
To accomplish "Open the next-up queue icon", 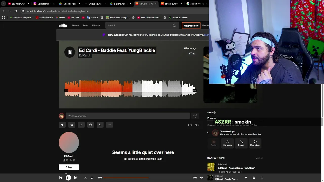I will pos(262,178).
